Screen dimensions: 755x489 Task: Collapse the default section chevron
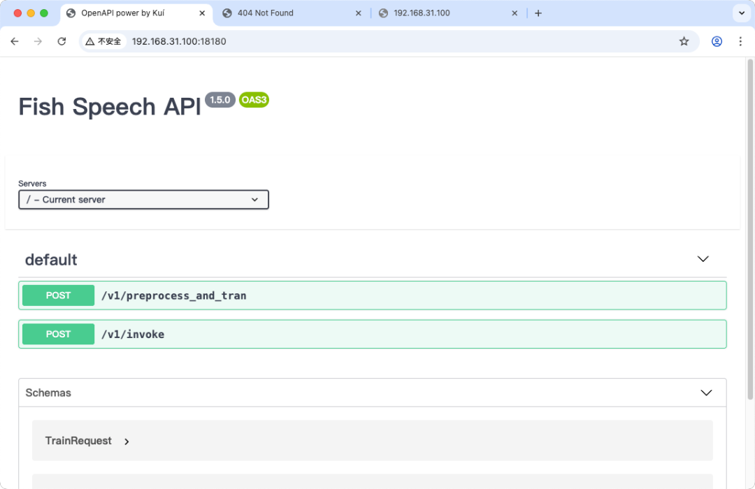pyautogui.click(x=703, y=259)
